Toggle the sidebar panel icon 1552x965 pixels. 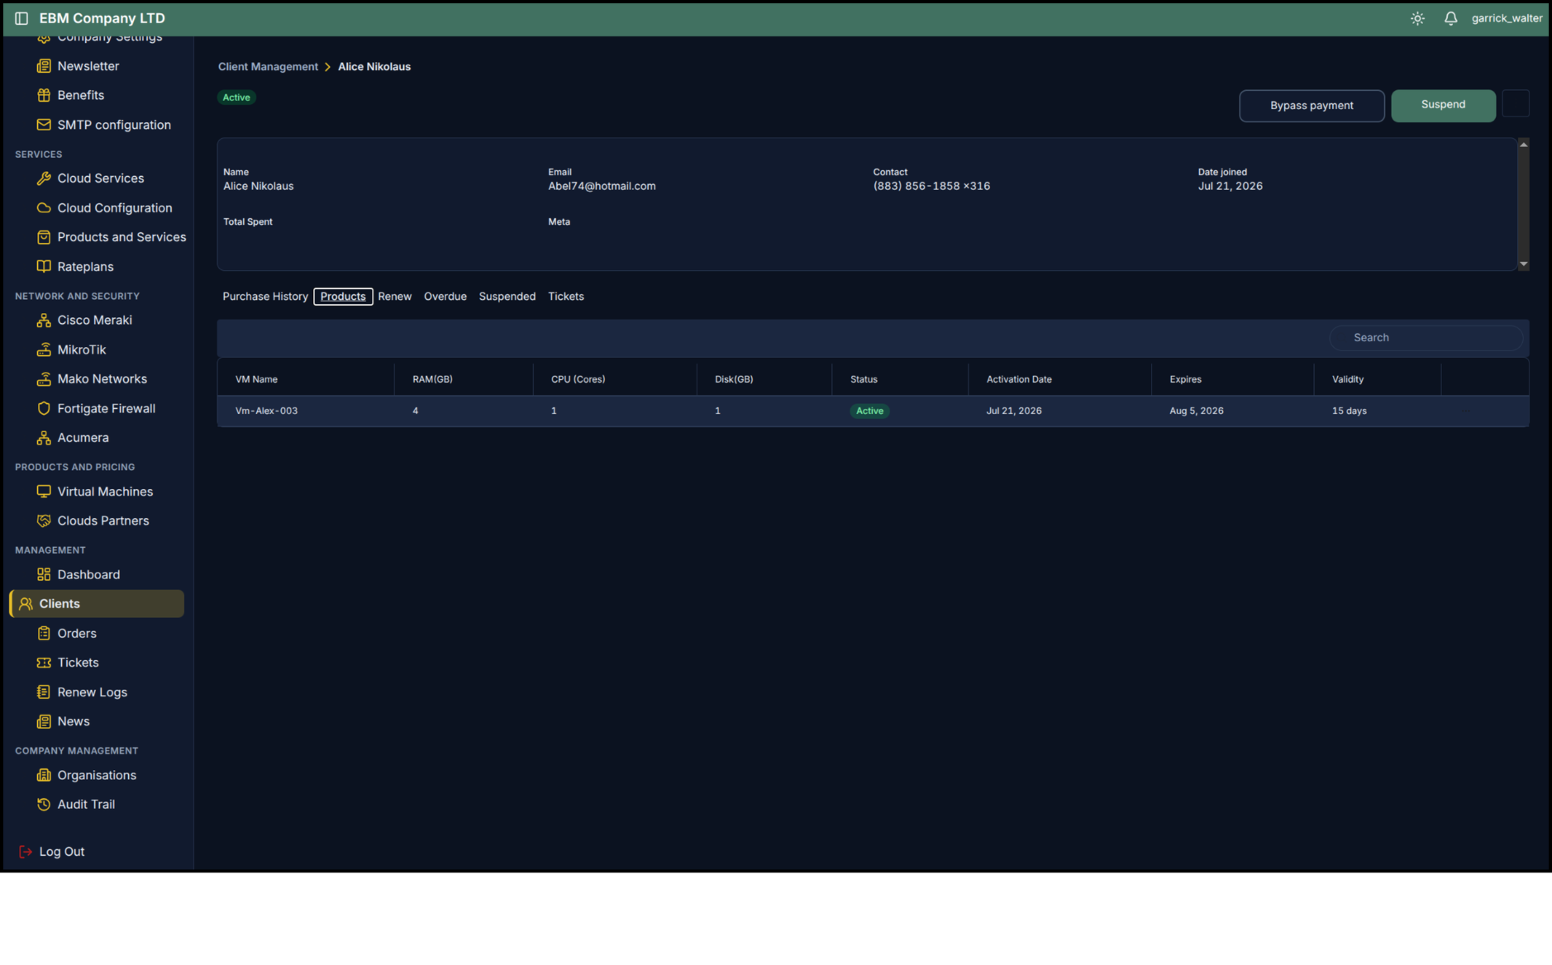(x=21, y=18)
